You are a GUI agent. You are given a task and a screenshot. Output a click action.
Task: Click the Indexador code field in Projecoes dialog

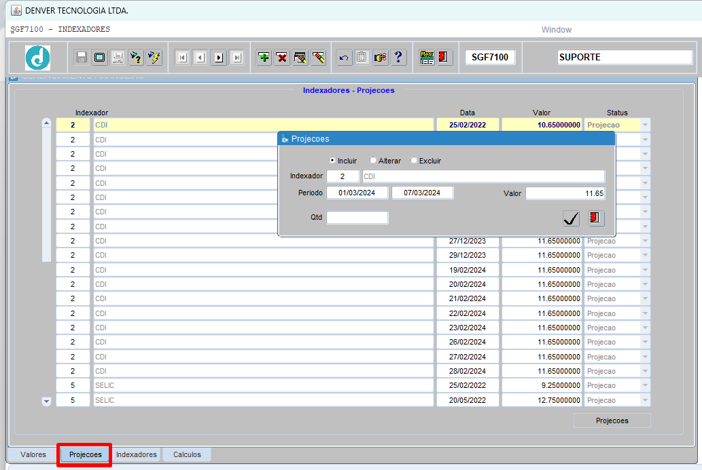click(x=343, y=176)
